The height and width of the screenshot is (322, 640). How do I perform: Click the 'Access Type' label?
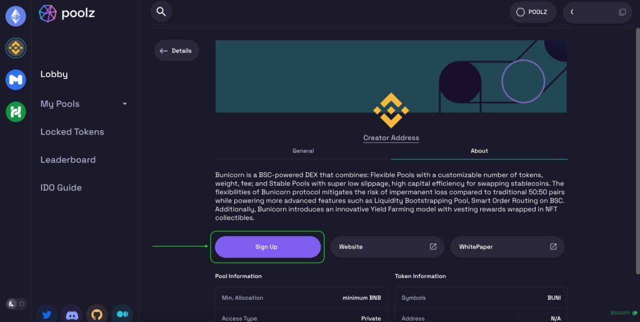coord(239,318)
